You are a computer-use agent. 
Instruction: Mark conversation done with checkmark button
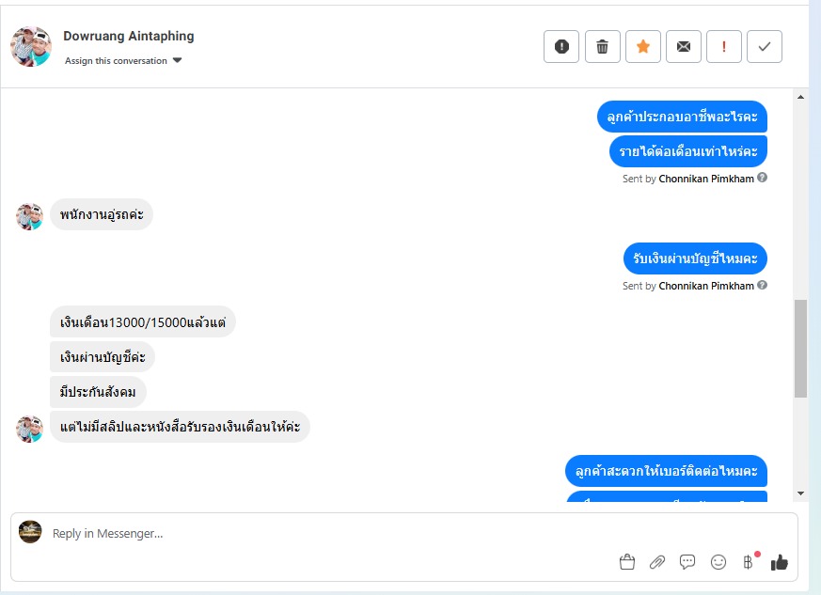[x=765, y=46]
